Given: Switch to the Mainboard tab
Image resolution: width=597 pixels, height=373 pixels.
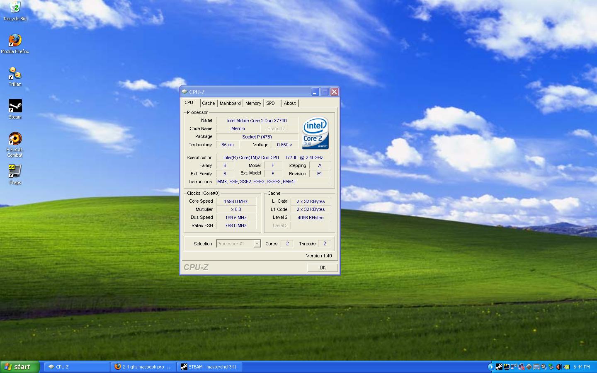Looking at the screenshot, I should (230, 103).
